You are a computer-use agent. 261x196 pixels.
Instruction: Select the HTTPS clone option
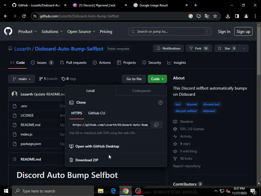pyautogui.click(x=77, y=113)
